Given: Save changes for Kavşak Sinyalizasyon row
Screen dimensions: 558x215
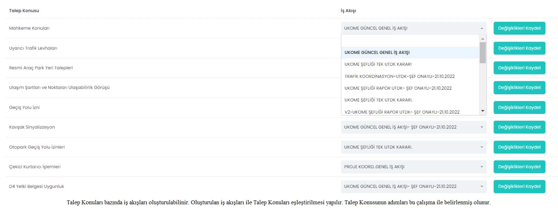Looking at the screenshot, I should [x=519, y=127].
